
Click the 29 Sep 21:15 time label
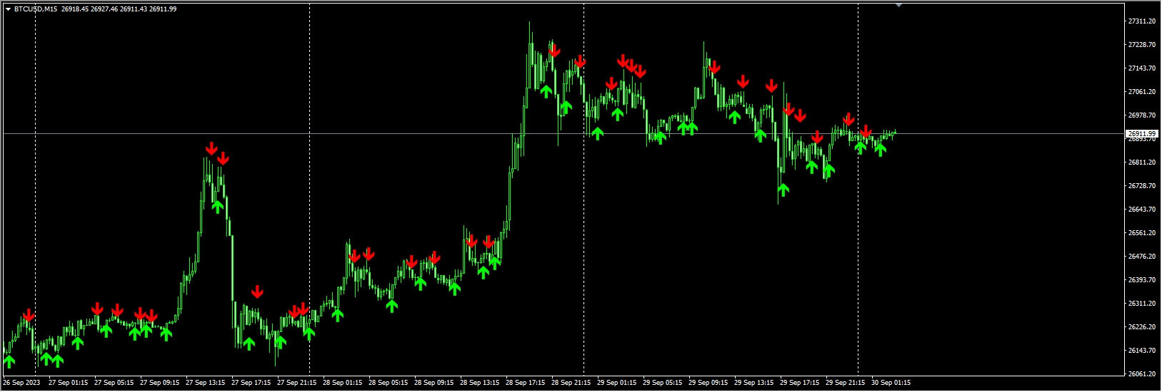point(846,383)
